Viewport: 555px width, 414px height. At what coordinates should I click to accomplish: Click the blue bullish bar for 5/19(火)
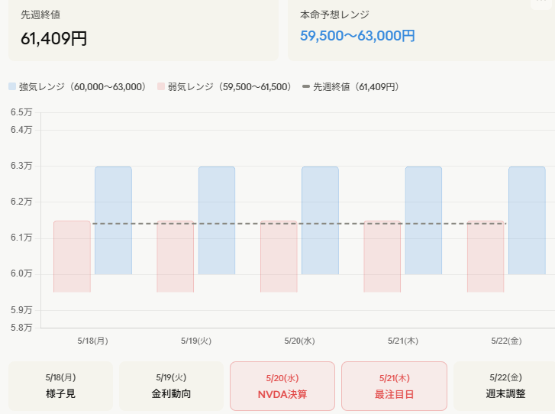217,220
